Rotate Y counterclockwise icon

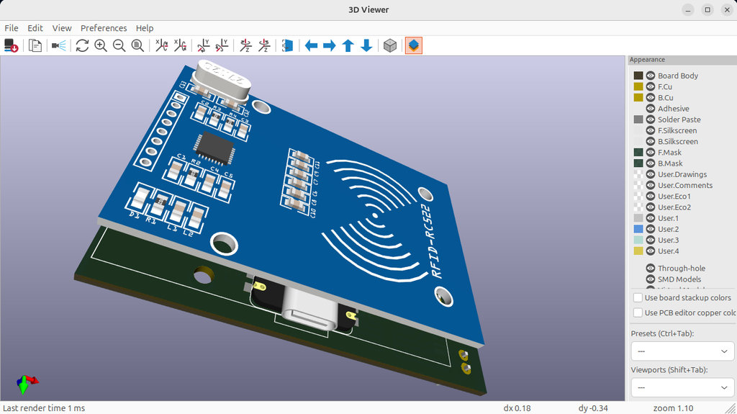[222, 45]
